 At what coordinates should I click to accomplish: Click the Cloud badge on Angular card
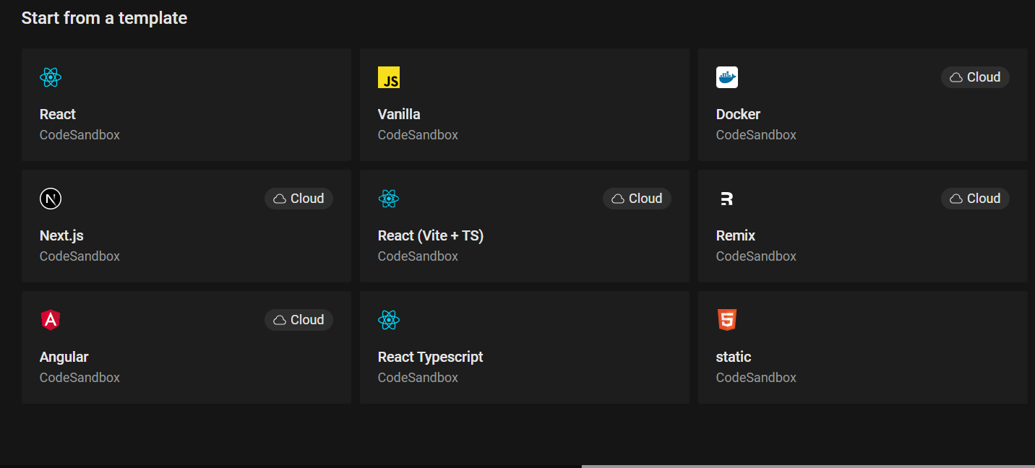(299, 320)
